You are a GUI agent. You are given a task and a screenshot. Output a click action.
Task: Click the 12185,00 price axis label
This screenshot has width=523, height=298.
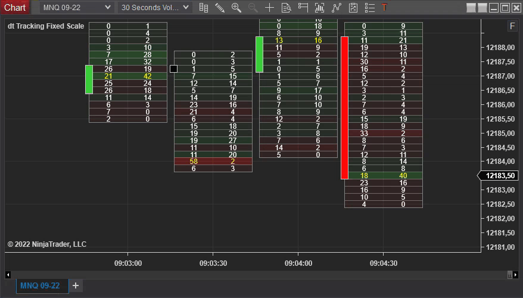point(500,133)
